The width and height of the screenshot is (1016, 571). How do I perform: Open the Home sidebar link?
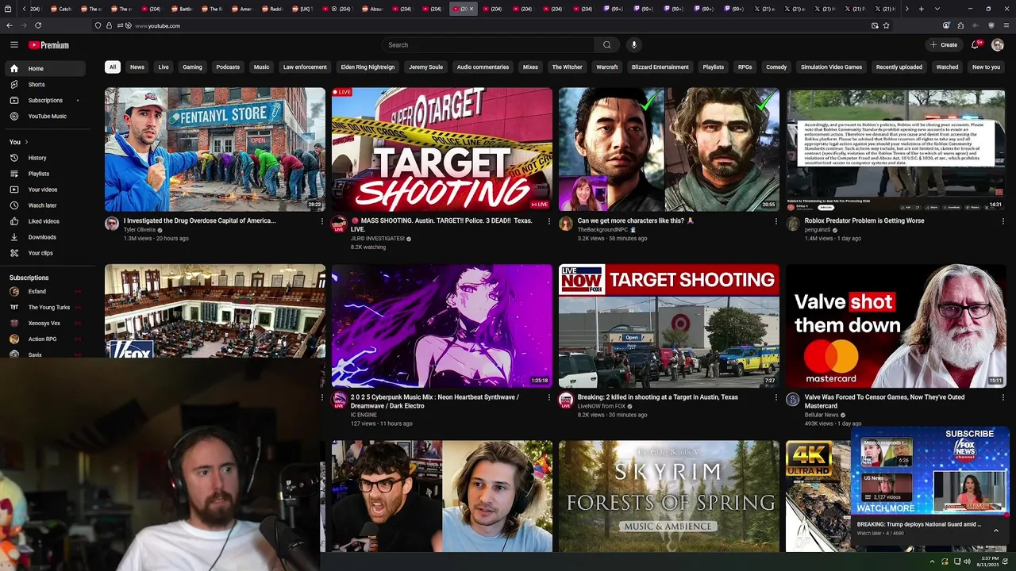[44, 68]
